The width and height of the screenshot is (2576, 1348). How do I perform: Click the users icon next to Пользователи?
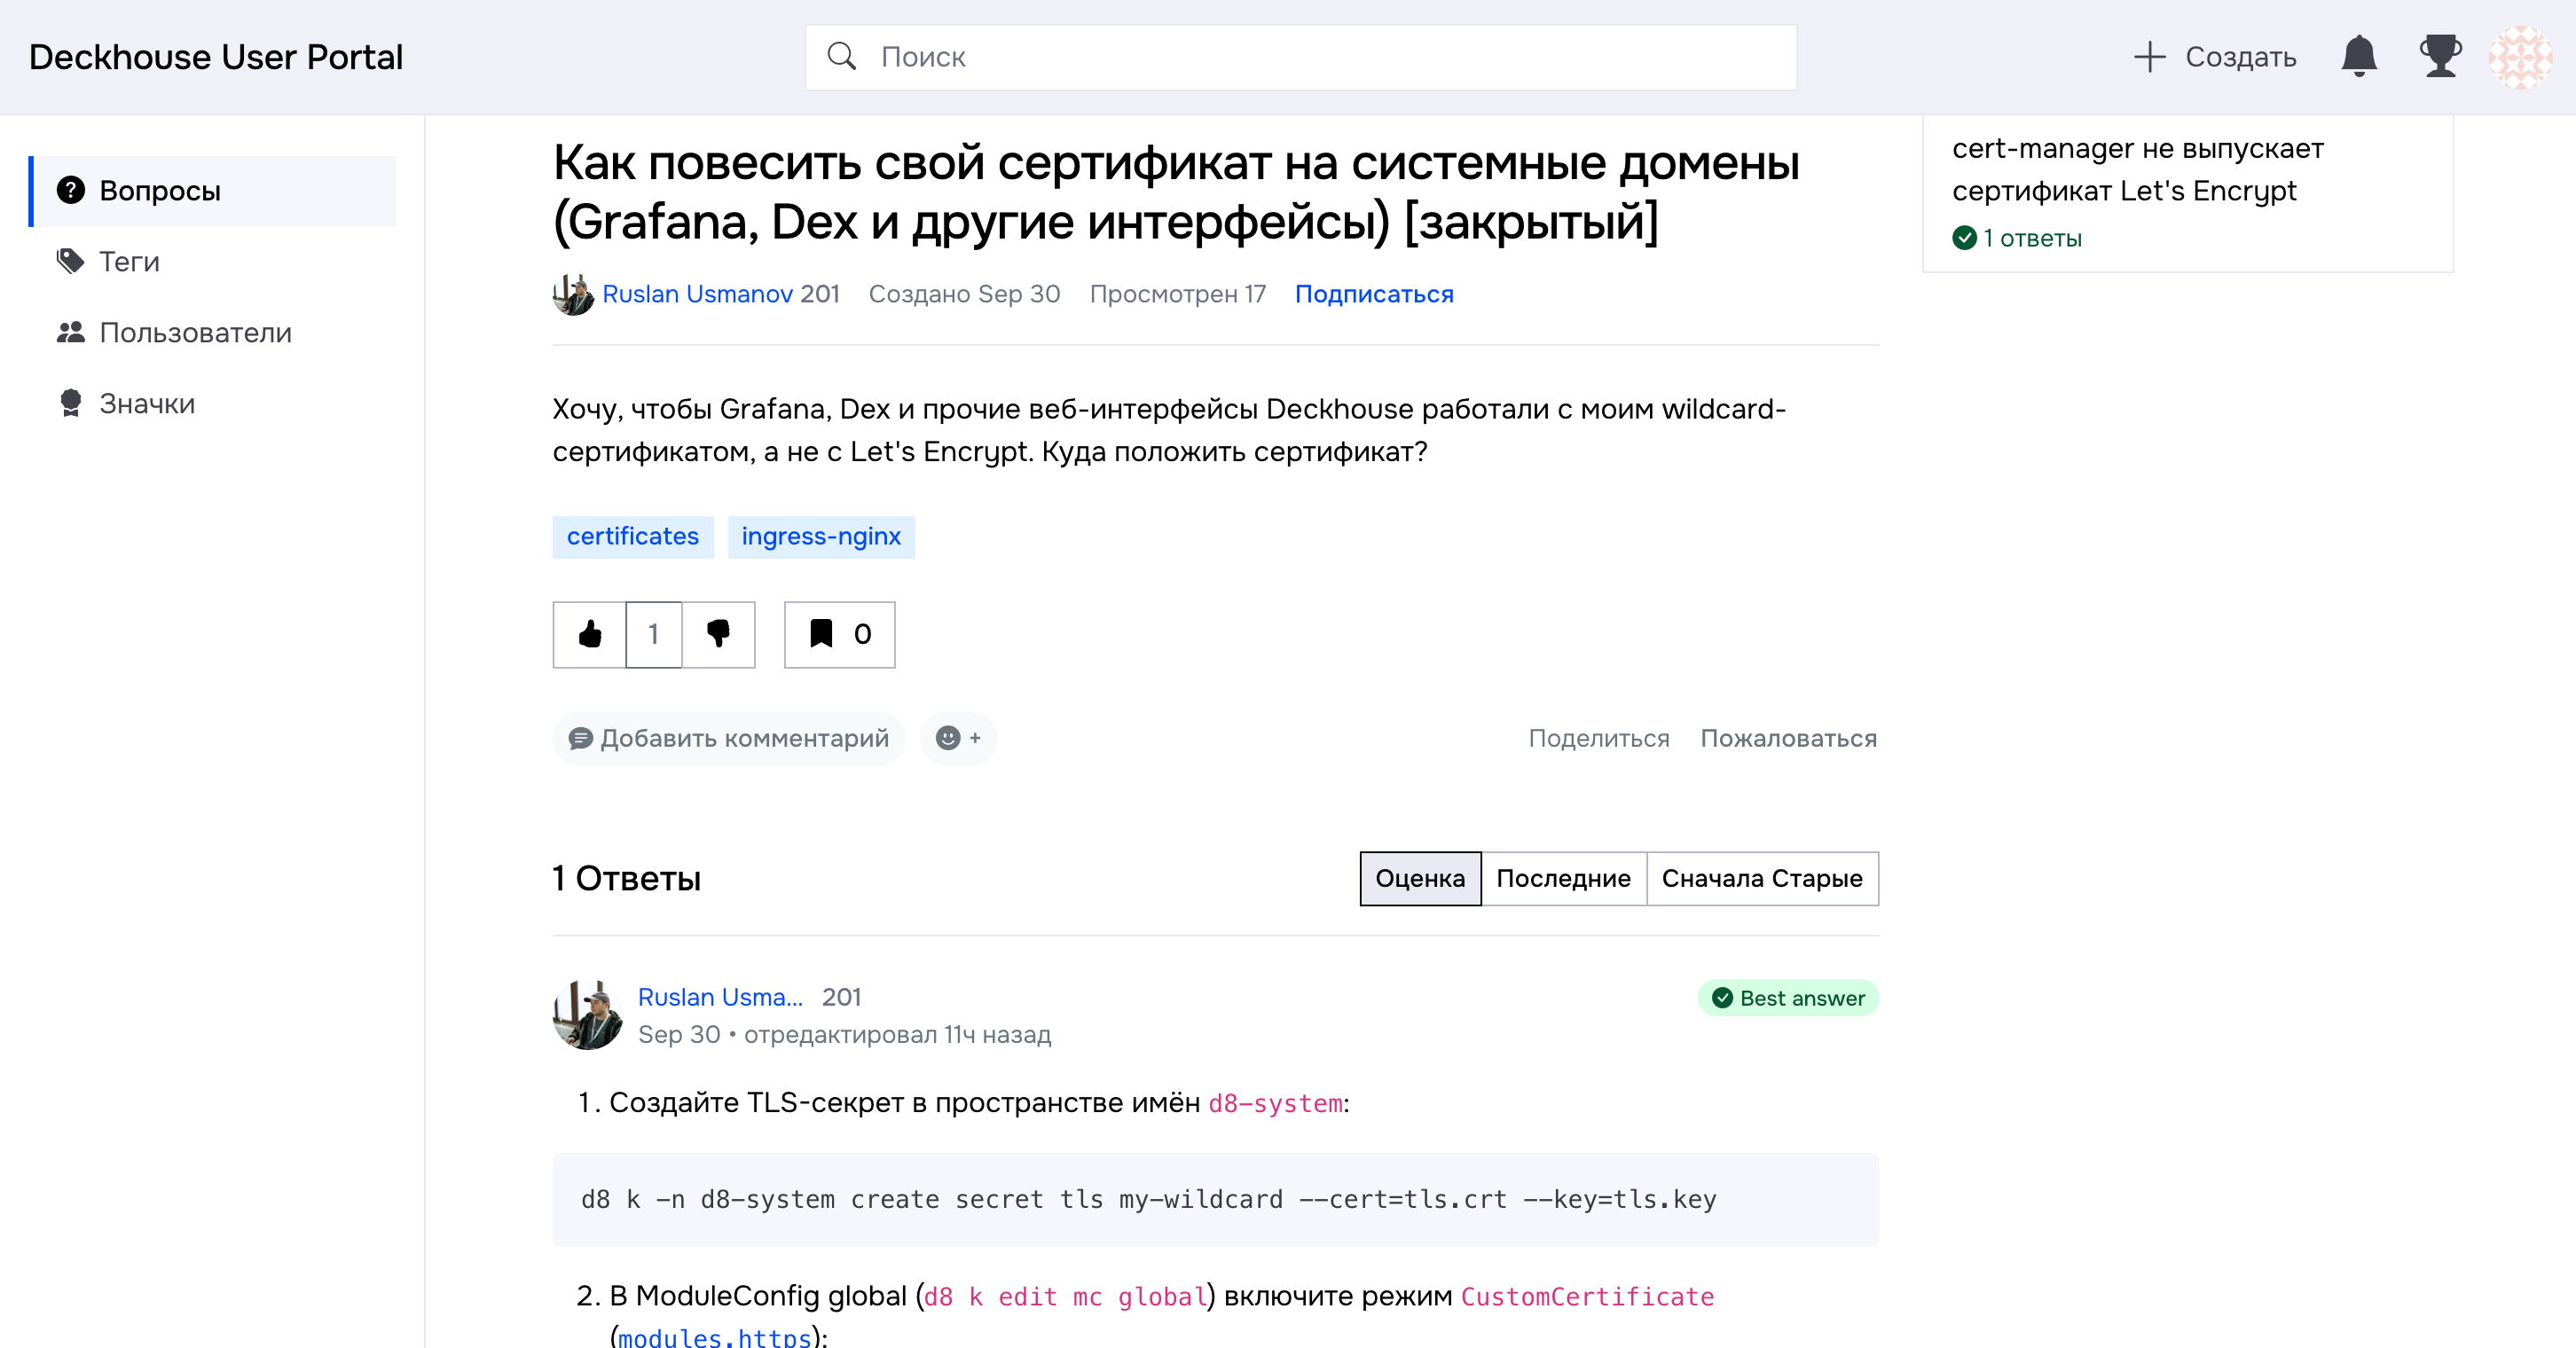(70, 332)
